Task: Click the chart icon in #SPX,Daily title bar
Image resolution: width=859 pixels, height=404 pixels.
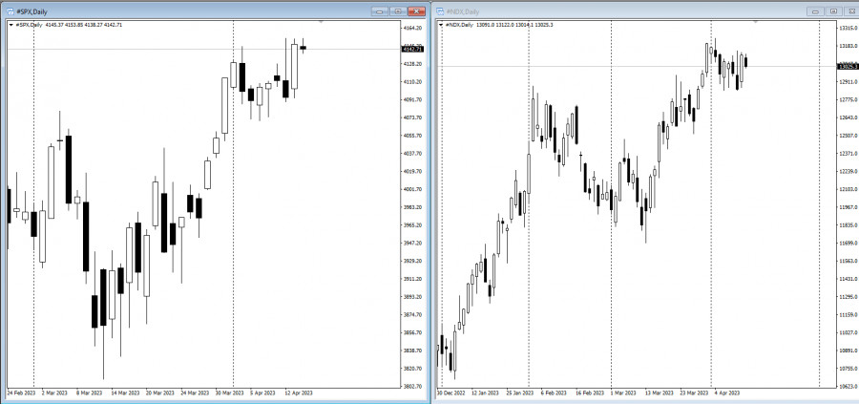Action: (x=10, y=11)
